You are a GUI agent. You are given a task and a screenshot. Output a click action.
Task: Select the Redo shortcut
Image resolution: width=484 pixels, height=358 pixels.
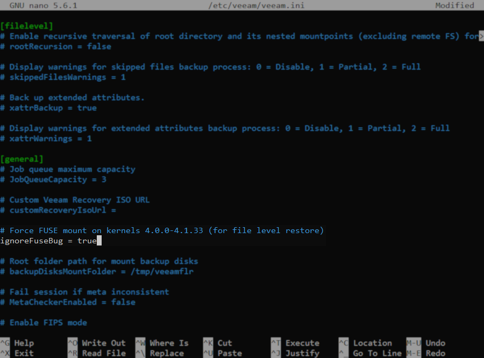click(426, 353)
